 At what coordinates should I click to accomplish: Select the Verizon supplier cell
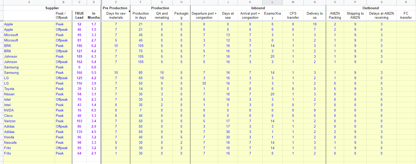coord(29,121)
